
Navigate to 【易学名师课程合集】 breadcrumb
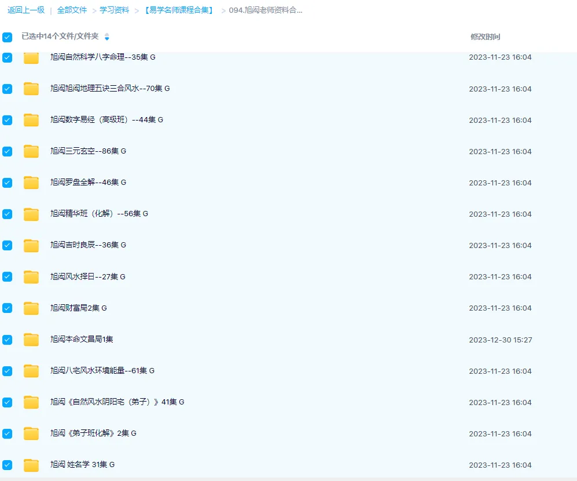[x=179, y=10]
